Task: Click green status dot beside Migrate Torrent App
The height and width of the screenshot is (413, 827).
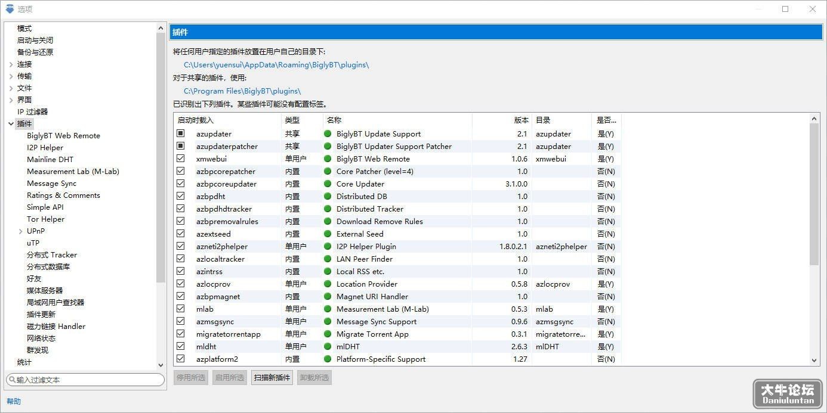Action: 328,334
